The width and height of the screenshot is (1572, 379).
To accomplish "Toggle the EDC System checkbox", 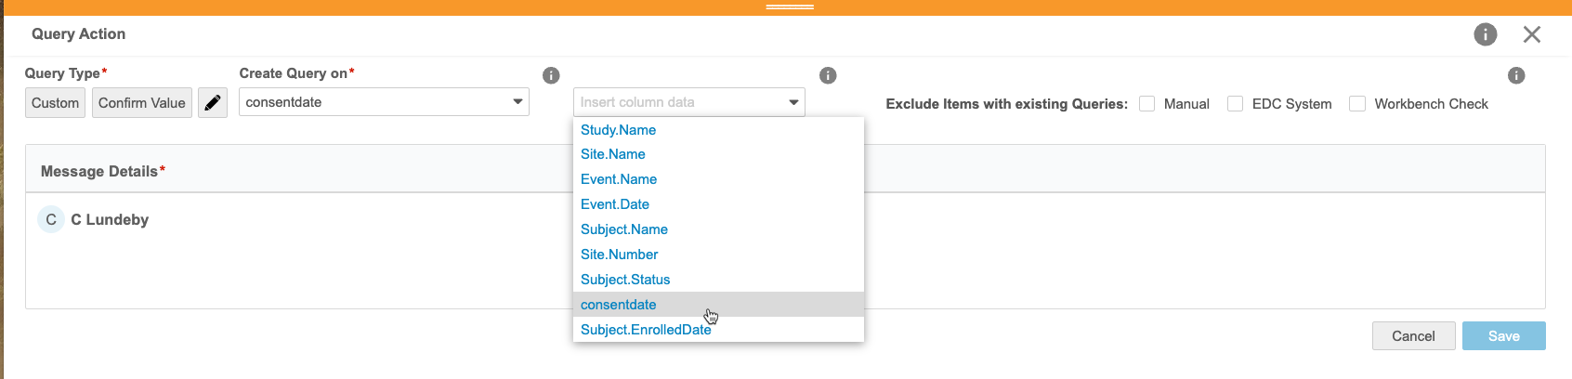I will tap(1236, 104).
